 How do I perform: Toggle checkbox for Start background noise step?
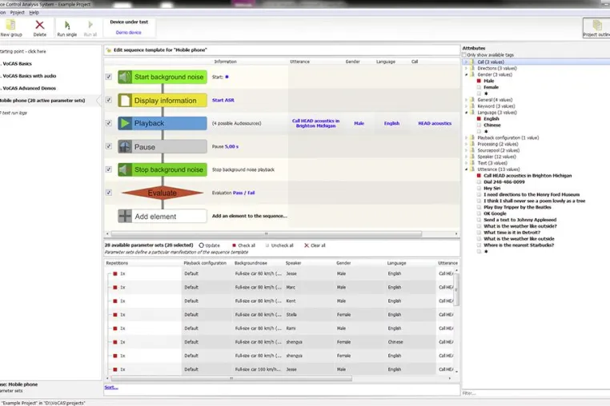pyautogui.click(x=109, y=77)
